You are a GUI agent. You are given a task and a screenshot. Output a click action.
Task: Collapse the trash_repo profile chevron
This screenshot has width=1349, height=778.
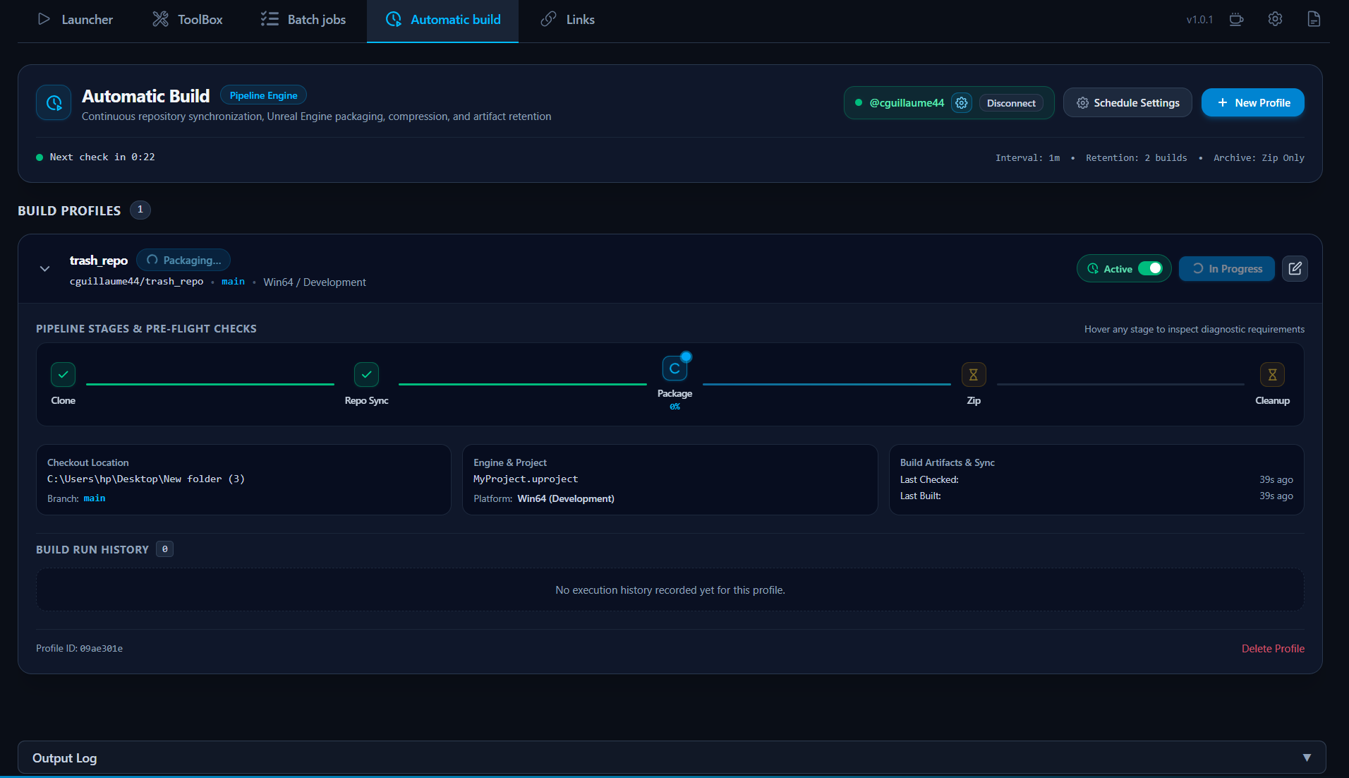click(44, 268)
